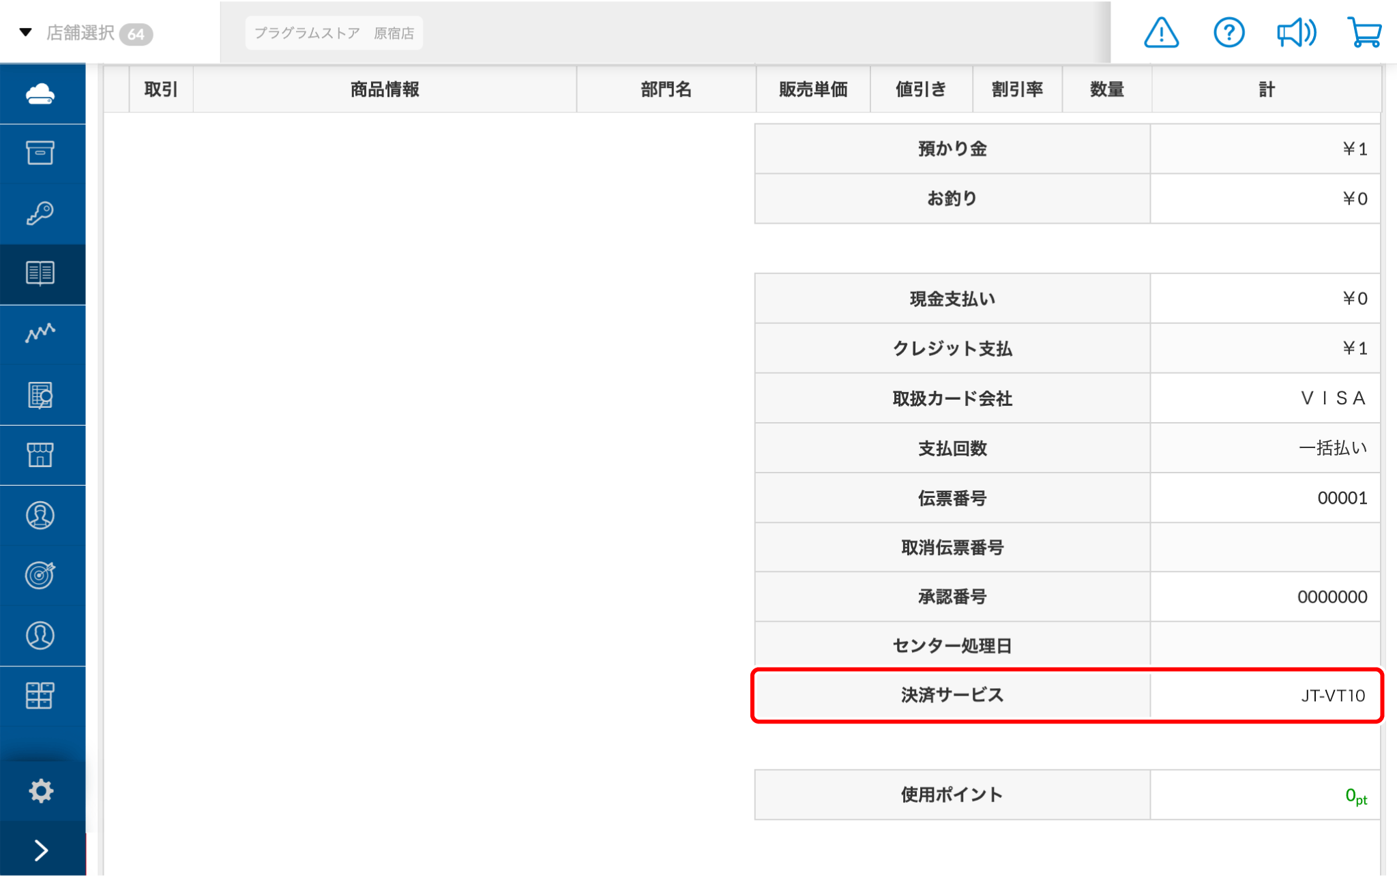The height and width of the screenshot is (877, 1397).
Task: Open the 店舗選択 store dropdown
Action: [80, 33]
